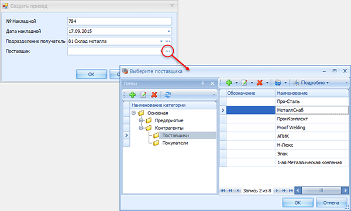
Task: Select the Основная folder
Action: point(157,113)
